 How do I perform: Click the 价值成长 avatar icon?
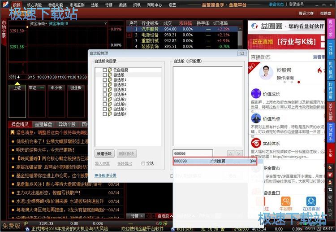coord(256,94)
